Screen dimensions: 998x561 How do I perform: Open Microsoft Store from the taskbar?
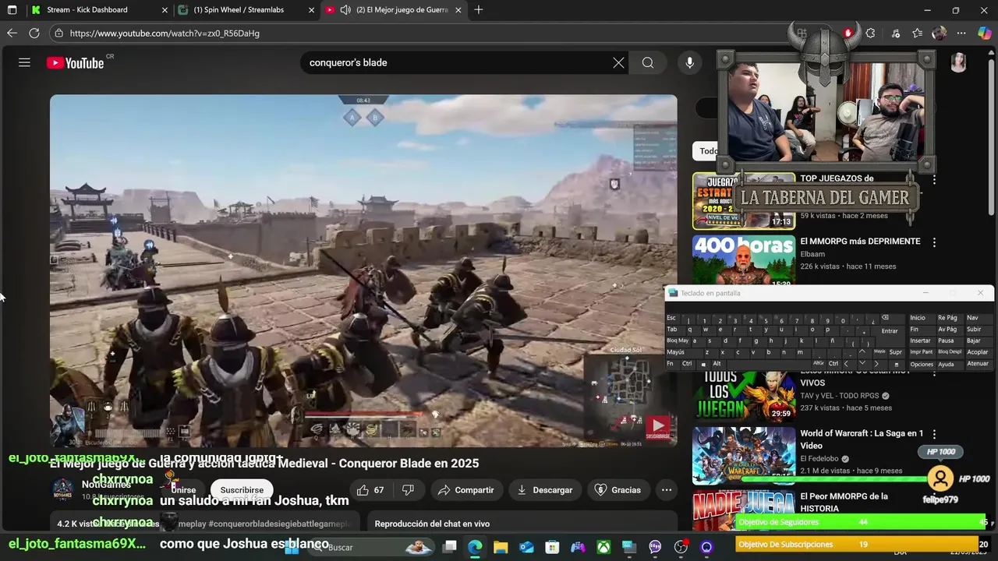tap(552, 547)
